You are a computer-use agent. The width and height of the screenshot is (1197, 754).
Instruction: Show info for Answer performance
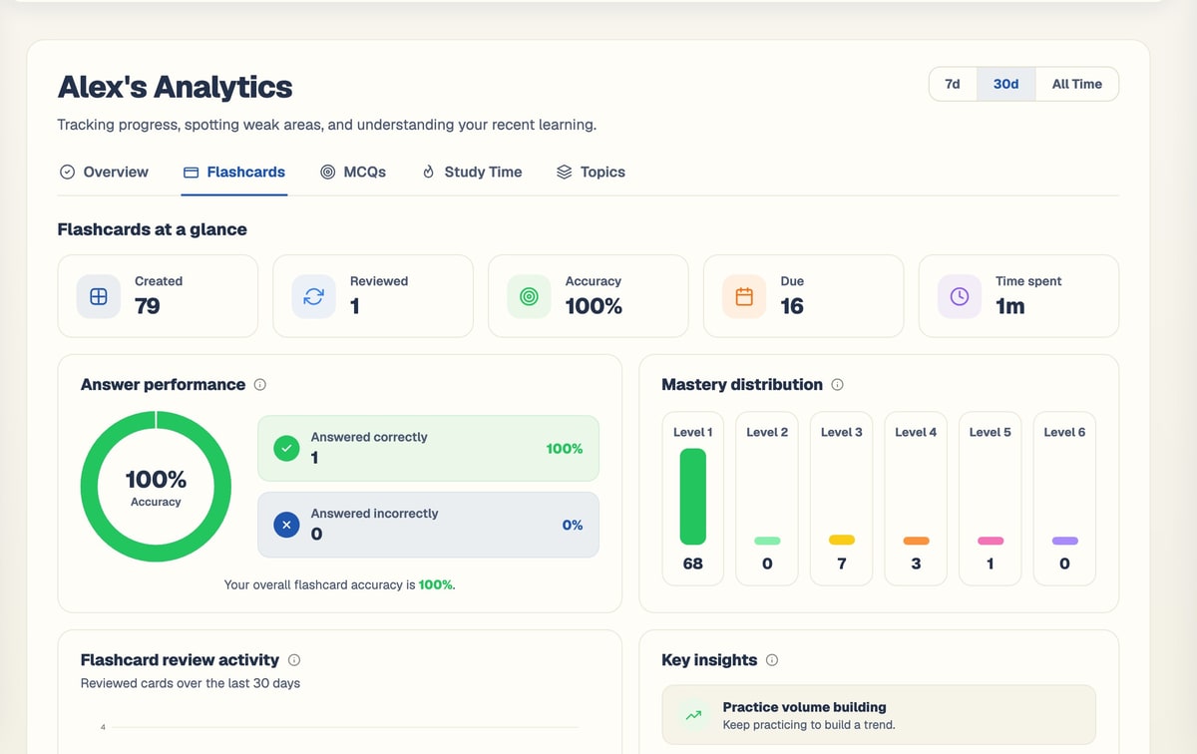[x=260, y=385]
